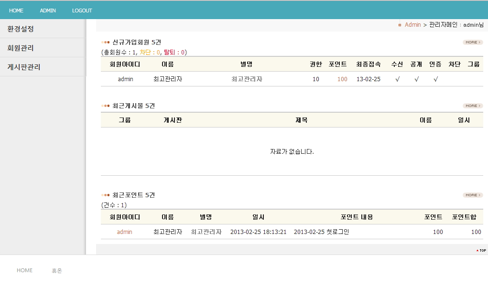
Task: Click the 100 point link in member row
Action: click(x=342, y=79)
